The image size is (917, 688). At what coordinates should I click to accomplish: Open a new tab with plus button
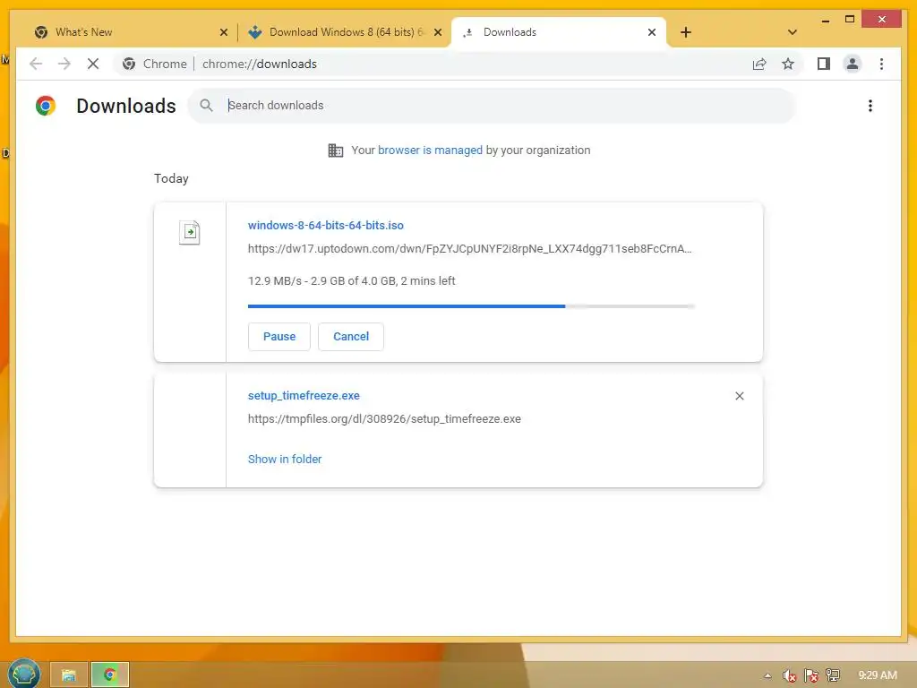(x=686, y=32)
